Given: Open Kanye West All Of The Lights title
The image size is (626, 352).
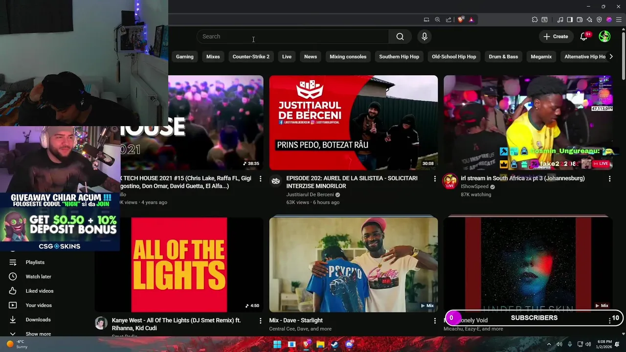Looking at the screenshot, I should click(x=176, y=324).
